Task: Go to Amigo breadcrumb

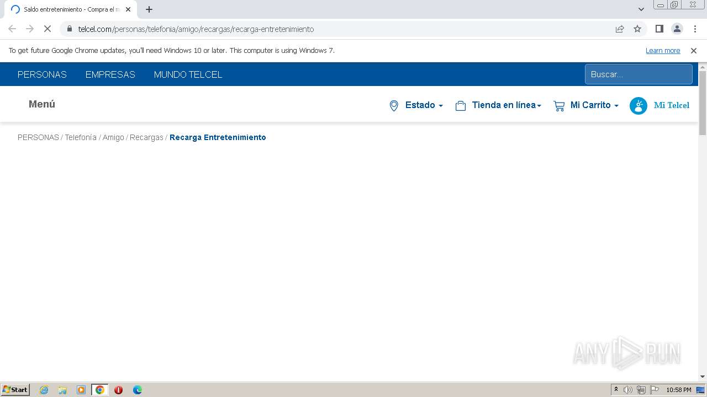Action: coord(113,137)
